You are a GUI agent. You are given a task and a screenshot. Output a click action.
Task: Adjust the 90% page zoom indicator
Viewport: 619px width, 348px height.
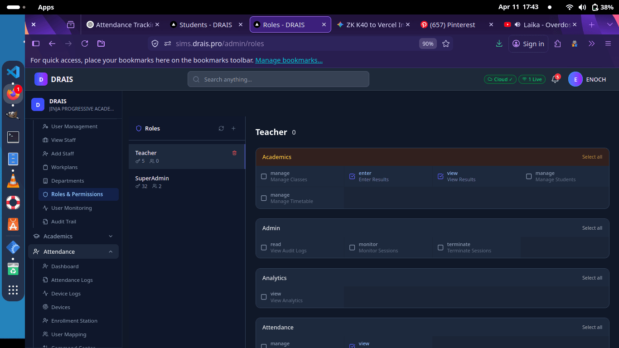(x=427, y=43)
